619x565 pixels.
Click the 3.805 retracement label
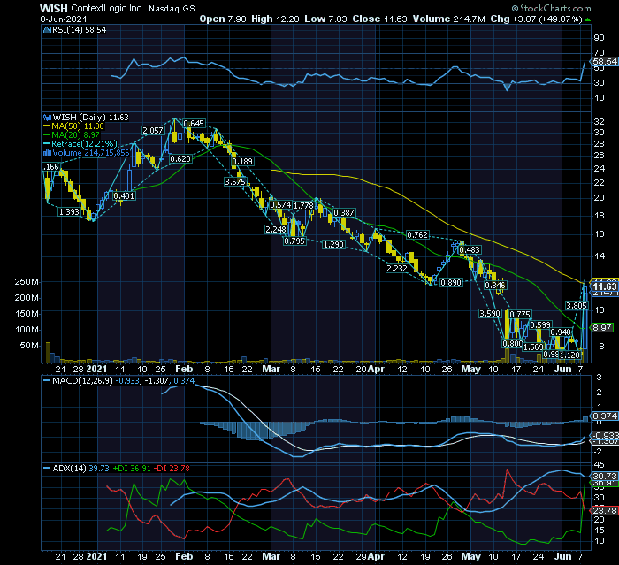[577, 306]
